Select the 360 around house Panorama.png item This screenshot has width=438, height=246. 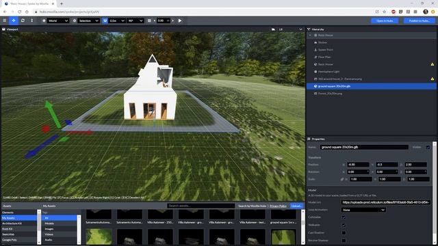[339, 79]
